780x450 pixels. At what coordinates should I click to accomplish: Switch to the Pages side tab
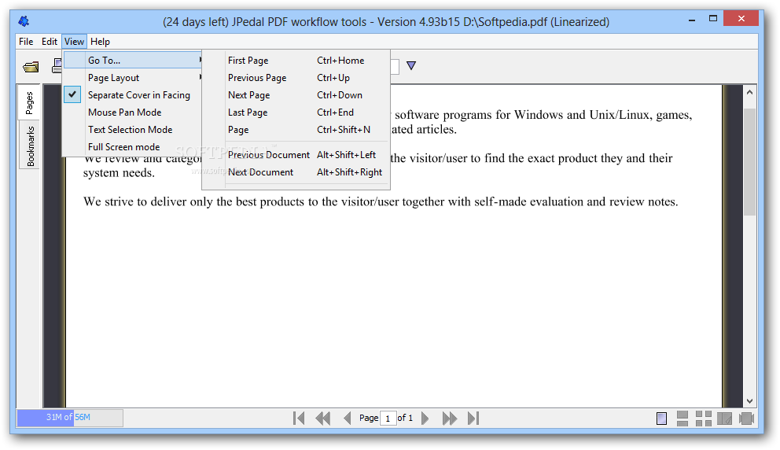coord(29,102)
